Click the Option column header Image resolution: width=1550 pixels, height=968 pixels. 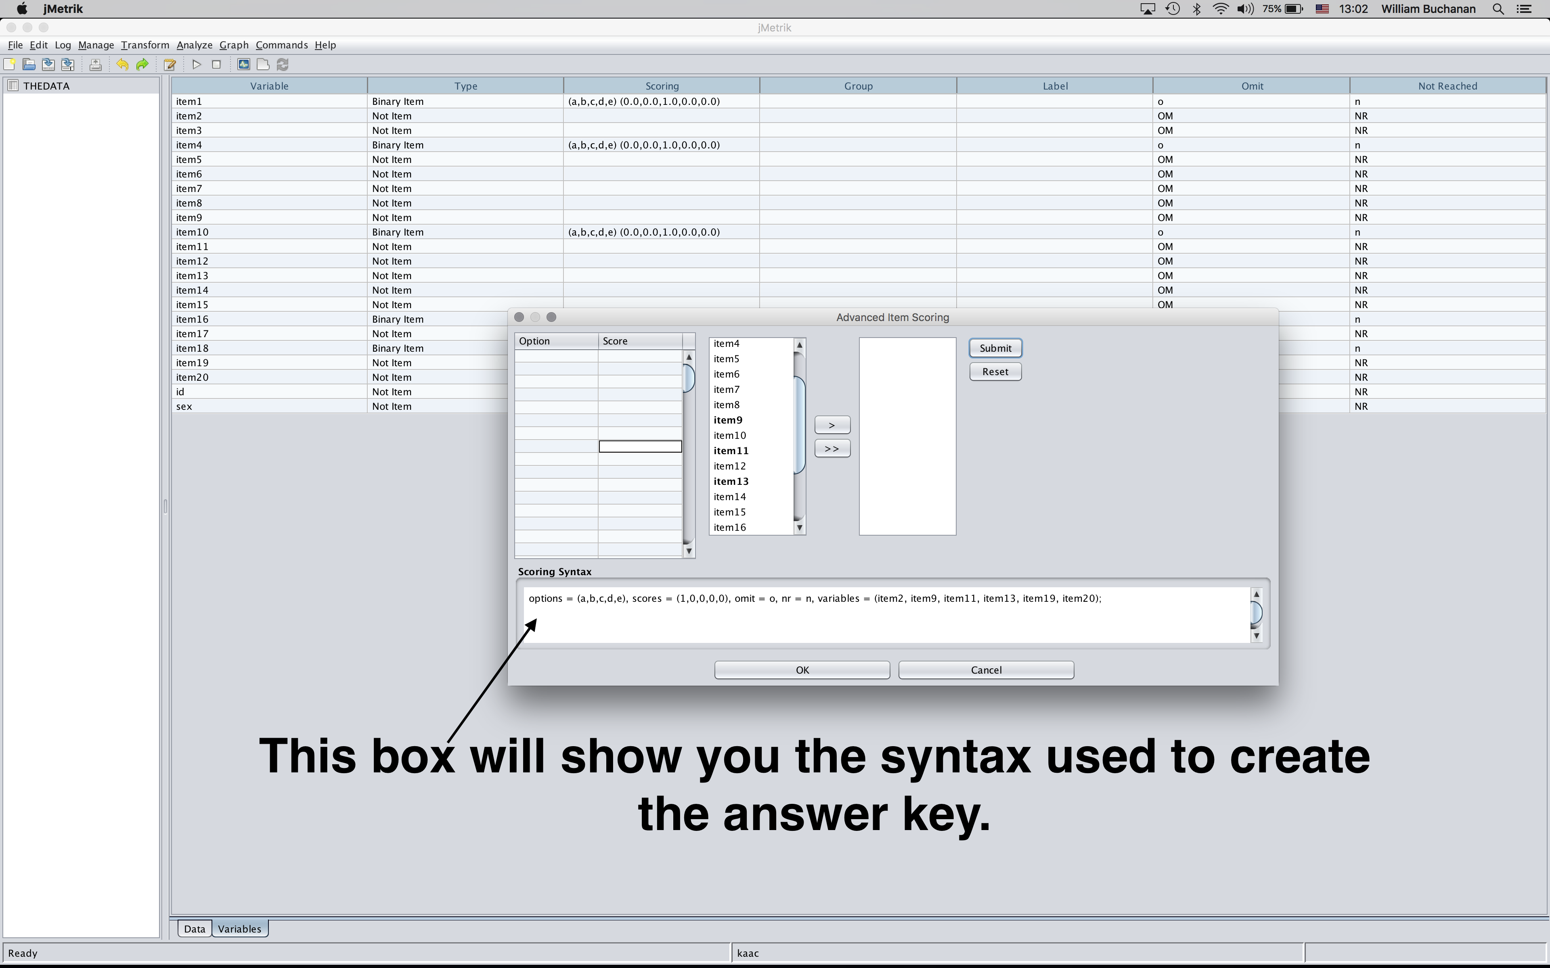pos(557,341)
